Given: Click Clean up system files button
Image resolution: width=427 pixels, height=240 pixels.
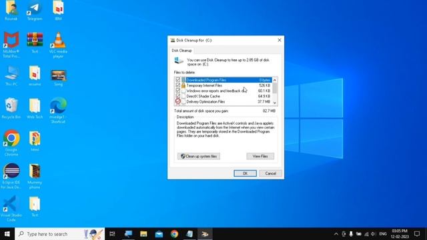Looking at the screenshot, I should (x=199, y=156).
